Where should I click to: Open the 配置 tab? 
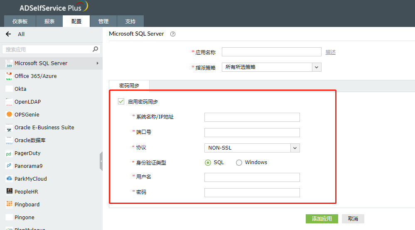pyautogui.click(x=76, y=21)
